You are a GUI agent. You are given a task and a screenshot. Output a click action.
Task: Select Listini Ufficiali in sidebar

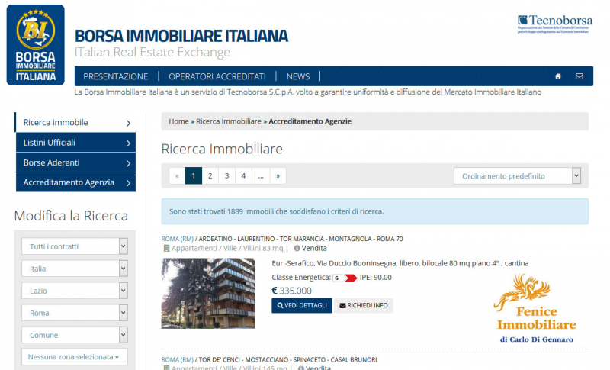(x=75, y=143)
